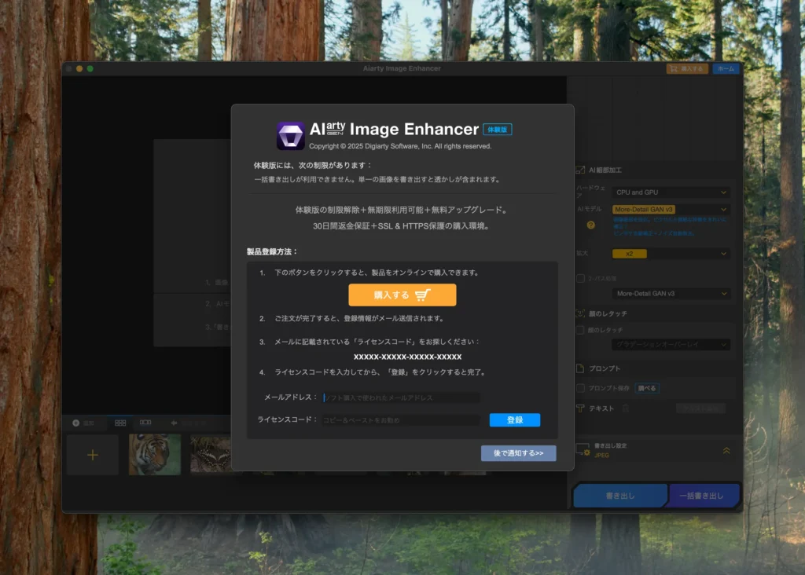805x575 pixels.
Task: Switch to the split comparison view
Action: [145, 423]
